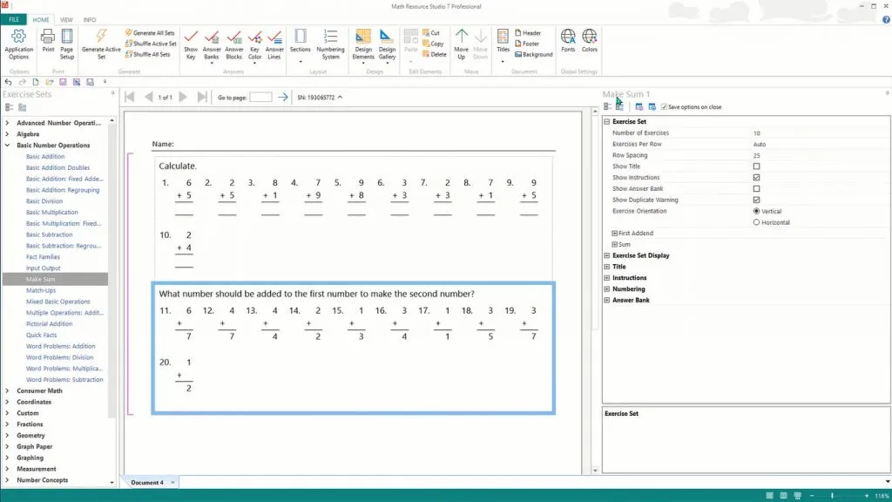Go to the last page

pyautogui.click(x=202, y=98)
